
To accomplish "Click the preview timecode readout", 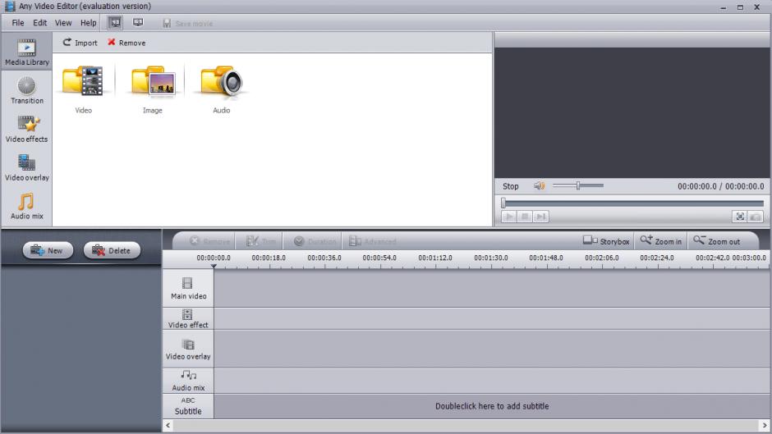I will (x=721, y=186).
